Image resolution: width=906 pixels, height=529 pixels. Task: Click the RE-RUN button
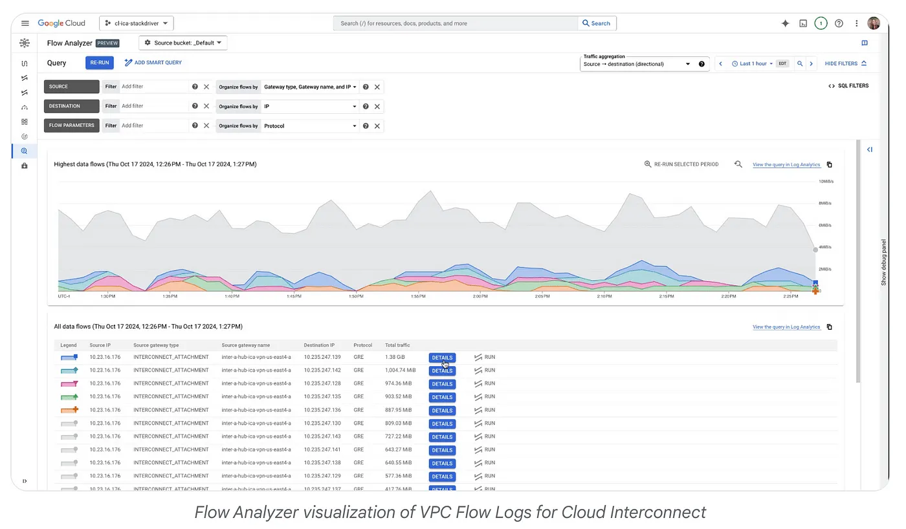[x=100, y=63]
